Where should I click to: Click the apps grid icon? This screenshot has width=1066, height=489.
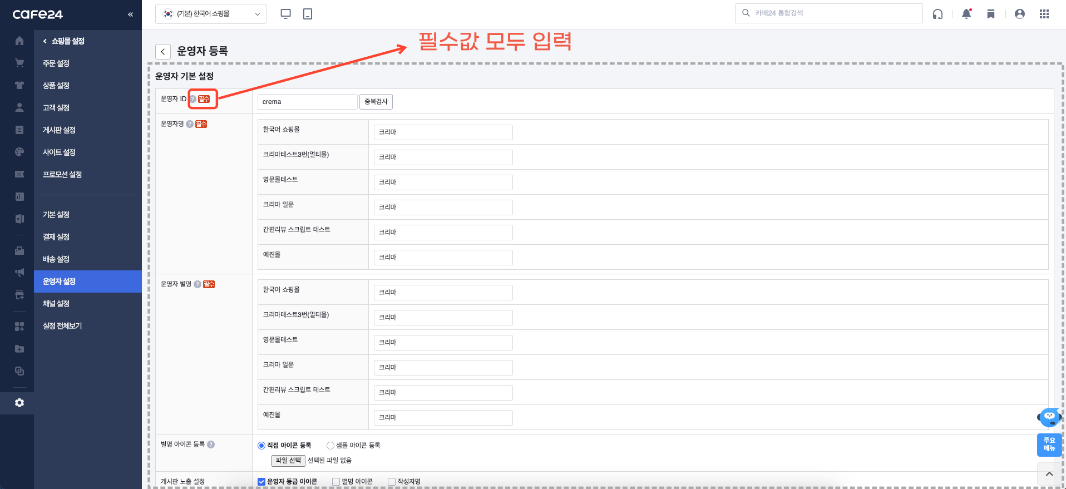tap(1044, 14)
